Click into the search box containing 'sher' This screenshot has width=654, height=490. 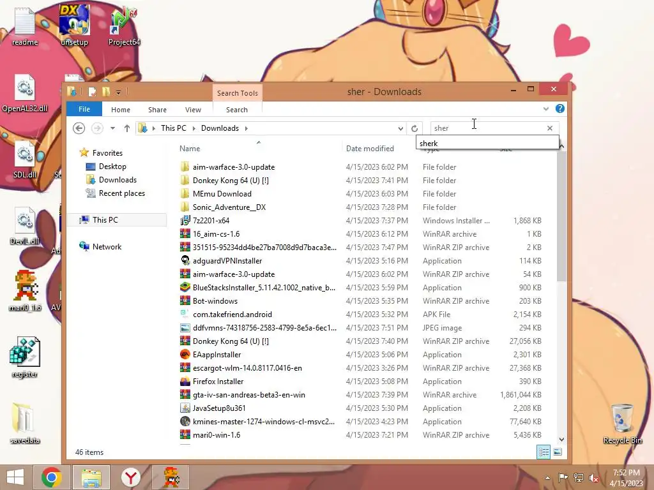(487, 128)
